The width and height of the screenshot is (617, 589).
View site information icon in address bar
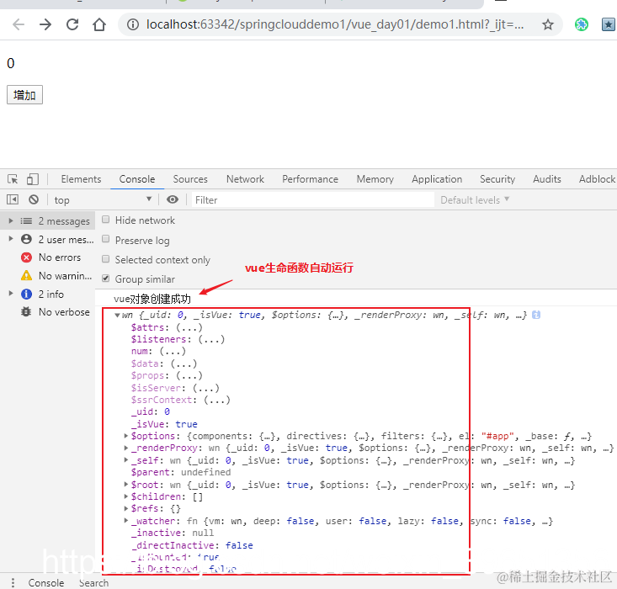(x=133, y=24)
